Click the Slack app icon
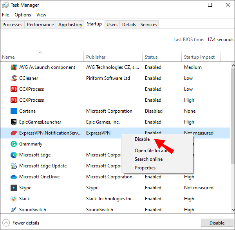This screenshot has width=235, height=230. [x=14, y=199]
